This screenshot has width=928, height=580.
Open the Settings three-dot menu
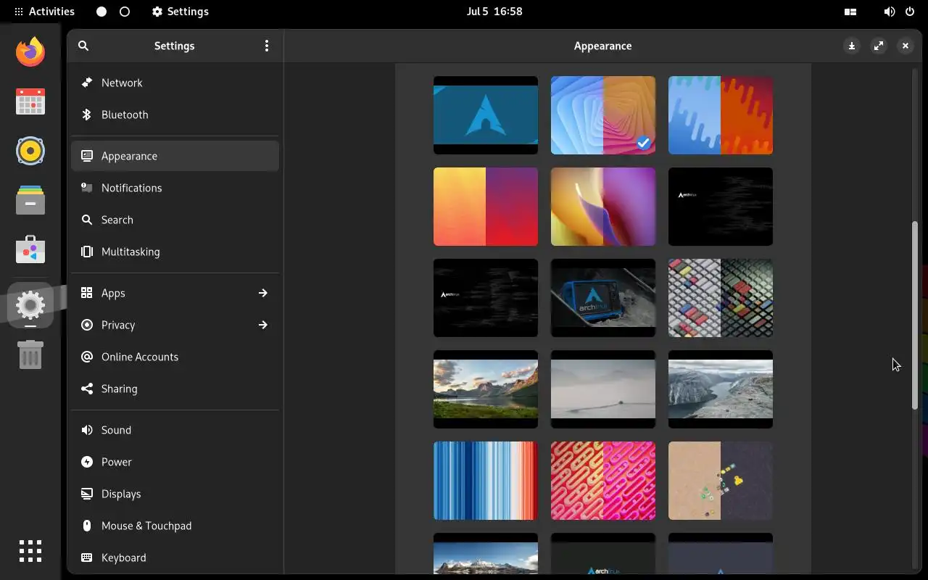pos(267,46)
